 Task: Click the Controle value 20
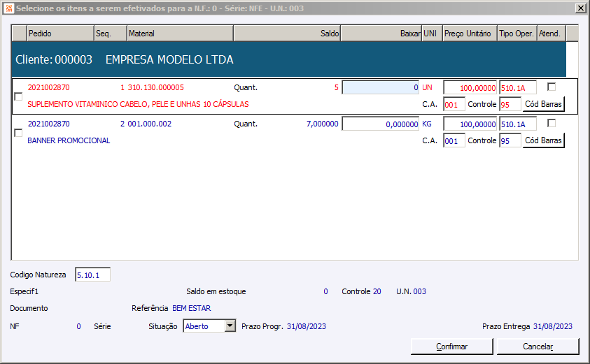point(377,291)
